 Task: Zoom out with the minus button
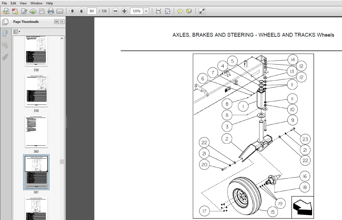point(116,11)
